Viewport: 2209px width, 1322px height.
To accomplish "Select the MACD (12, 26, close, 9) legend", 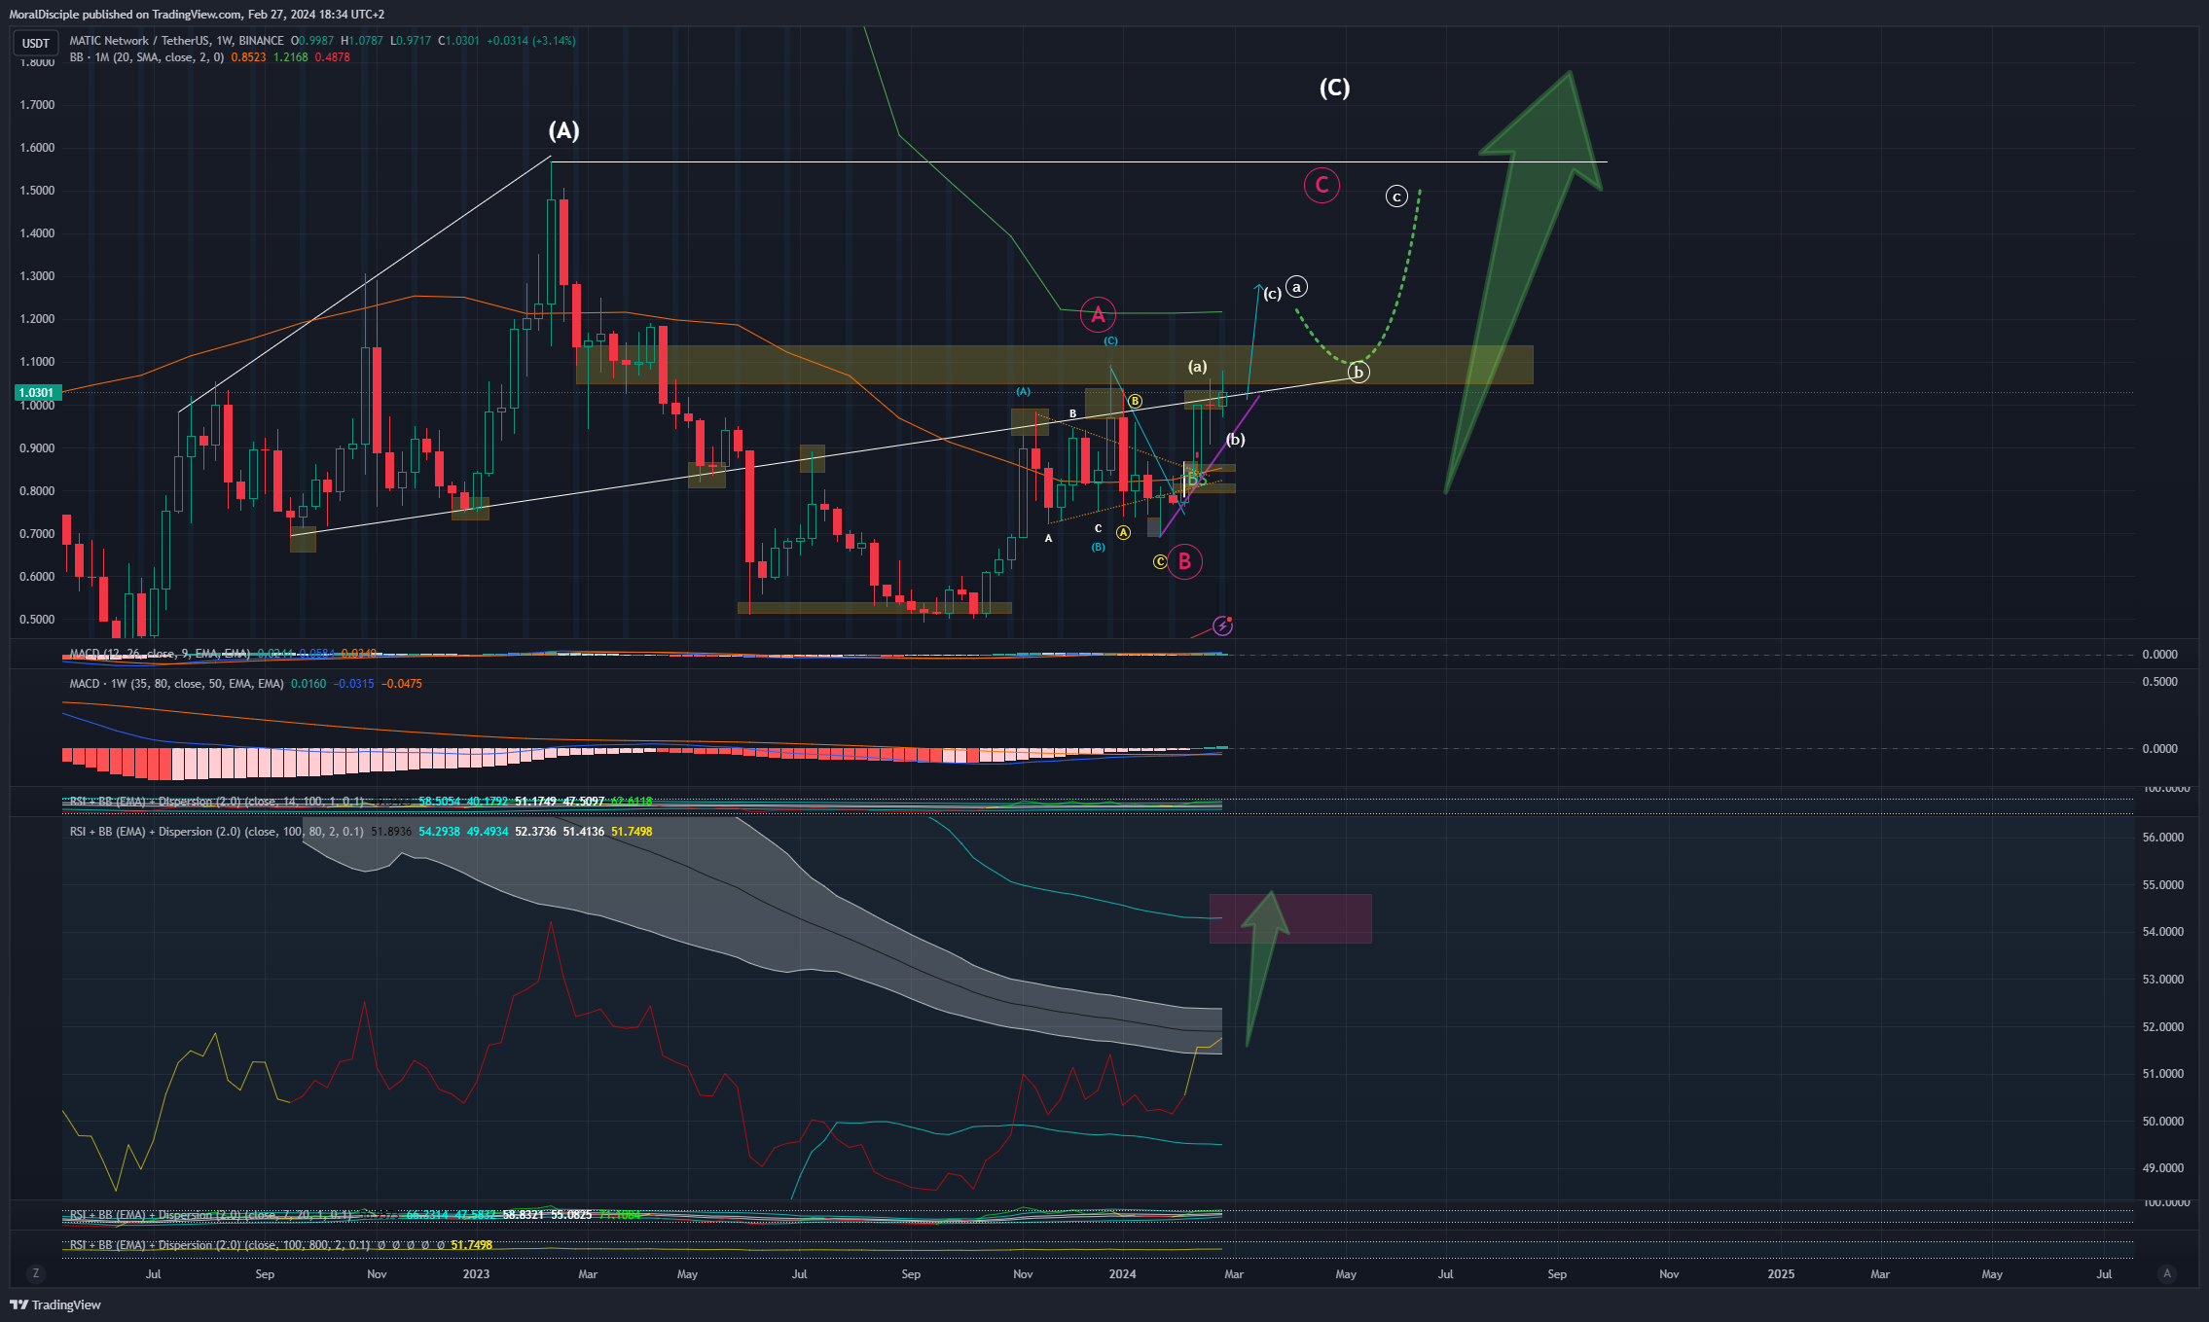I will pos(161,654).
